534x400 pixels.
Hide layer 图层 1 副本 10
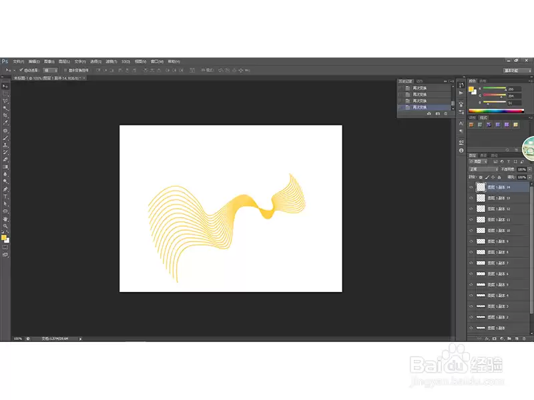pyautogui.click(x=471, y=231)
